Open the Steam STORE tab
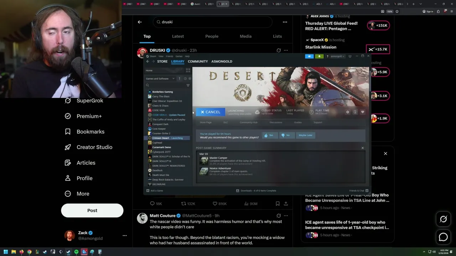The image size is (456, 256). tap(162, 62)
